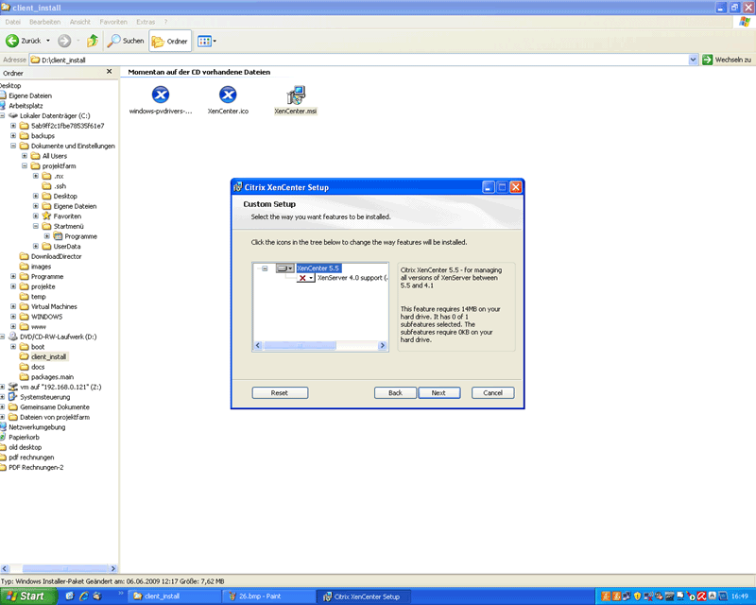
Task: Open the Extras menu
Action: pos(146,22)
